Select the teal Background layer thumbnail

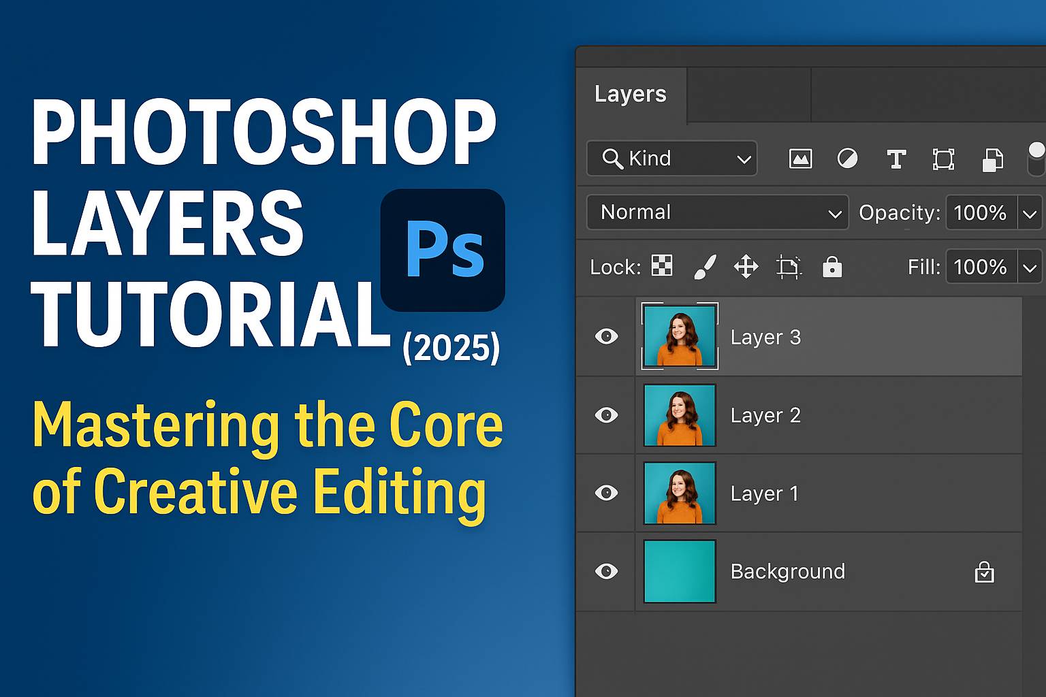(680, 571)
